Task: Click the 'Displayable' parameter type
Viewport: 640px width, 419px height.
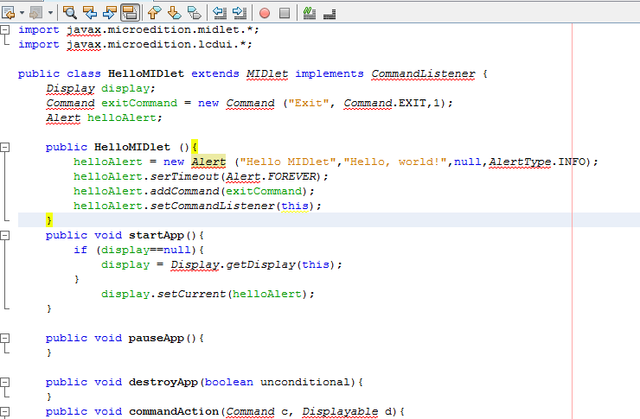Action: pos(340,411)
